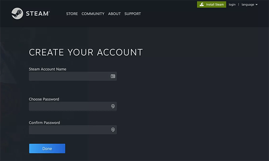Focus the Steam Account Name field
This screenshot has height=161, width=269.
click(73, 76)
